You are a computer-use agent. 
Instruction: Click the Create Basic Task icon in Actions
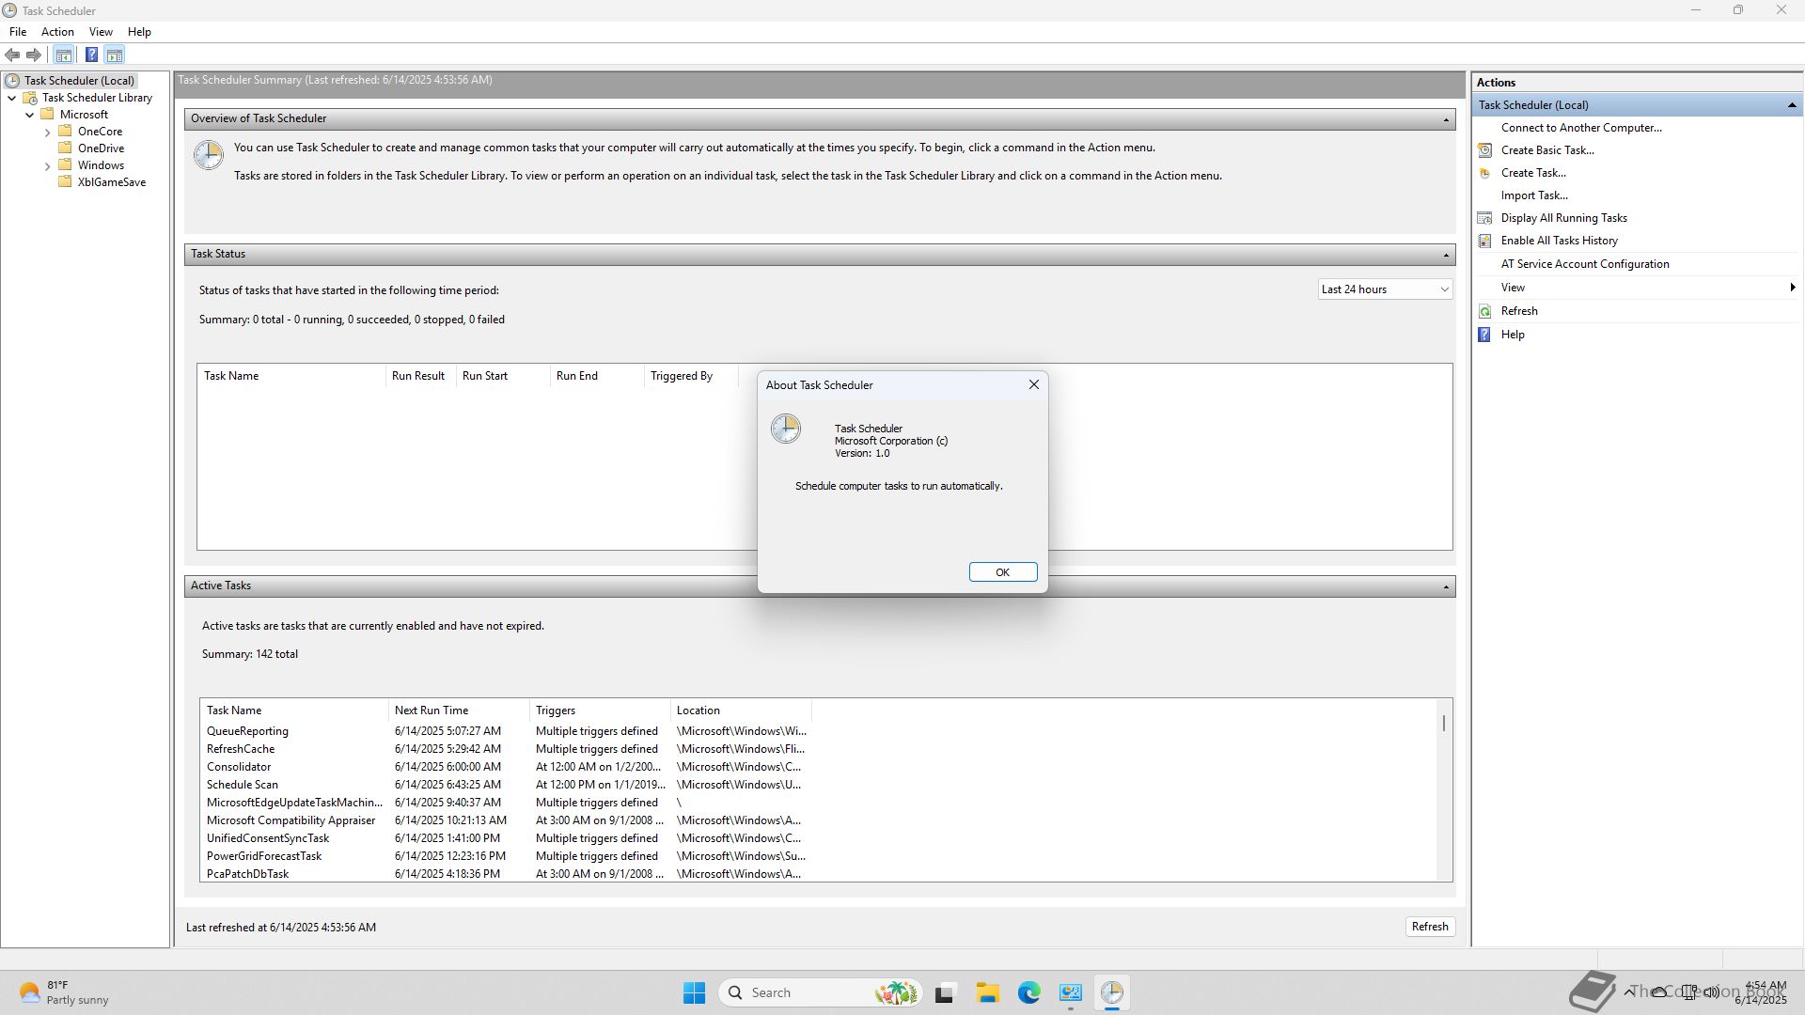pos(1485,150)
